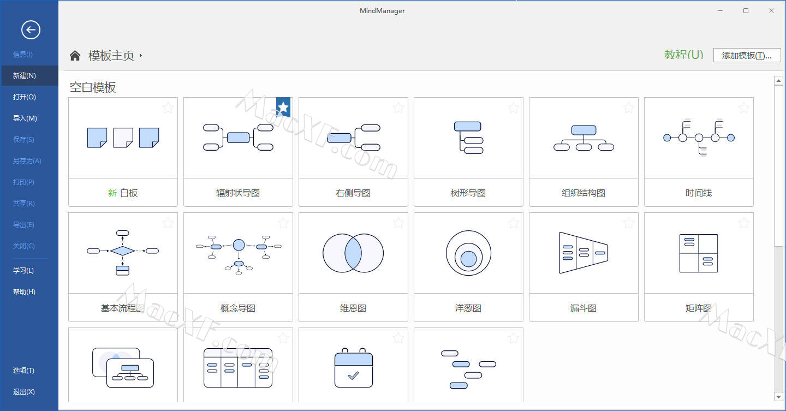Choose the 辐射状导图 radial map template icon
Screen dimensions: 786x411
pos(238,138)
